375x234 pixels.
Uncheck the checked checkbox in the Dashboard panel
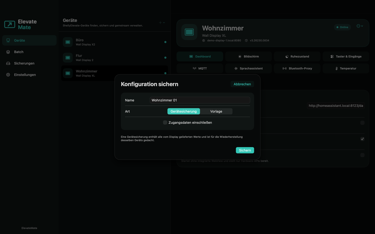coord(362,139)
